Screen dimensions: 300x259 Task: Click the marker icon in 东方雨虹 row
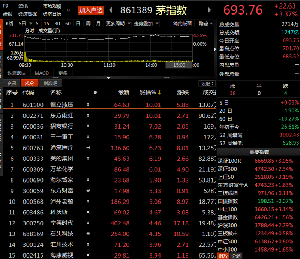[x=88, y=115]
